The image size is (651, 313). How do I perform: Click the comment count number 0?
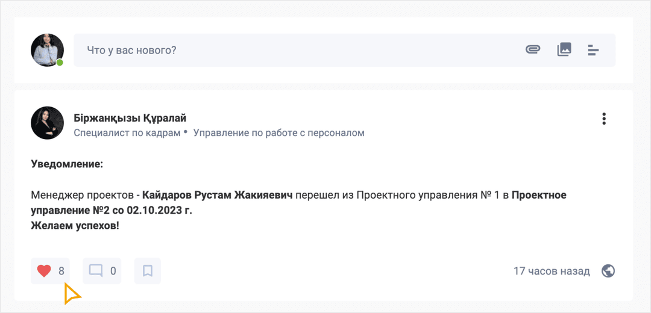coord(113,271)
